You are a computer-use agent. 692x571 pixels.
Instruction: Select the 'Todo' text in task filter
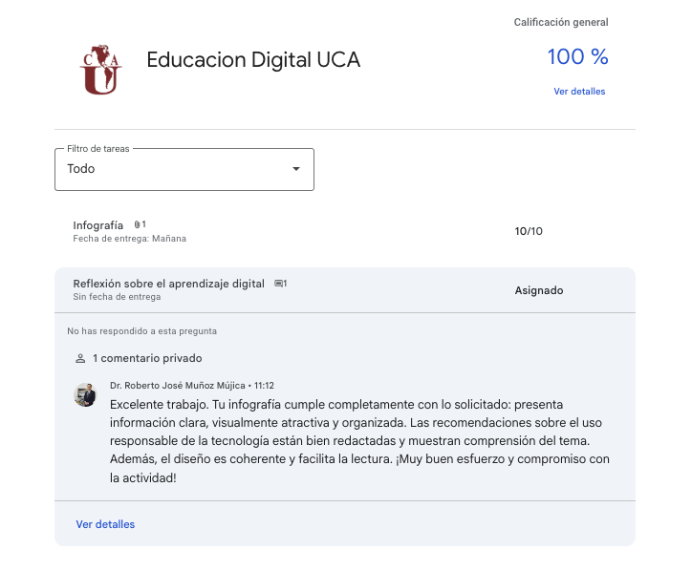(x=81, y=169)
